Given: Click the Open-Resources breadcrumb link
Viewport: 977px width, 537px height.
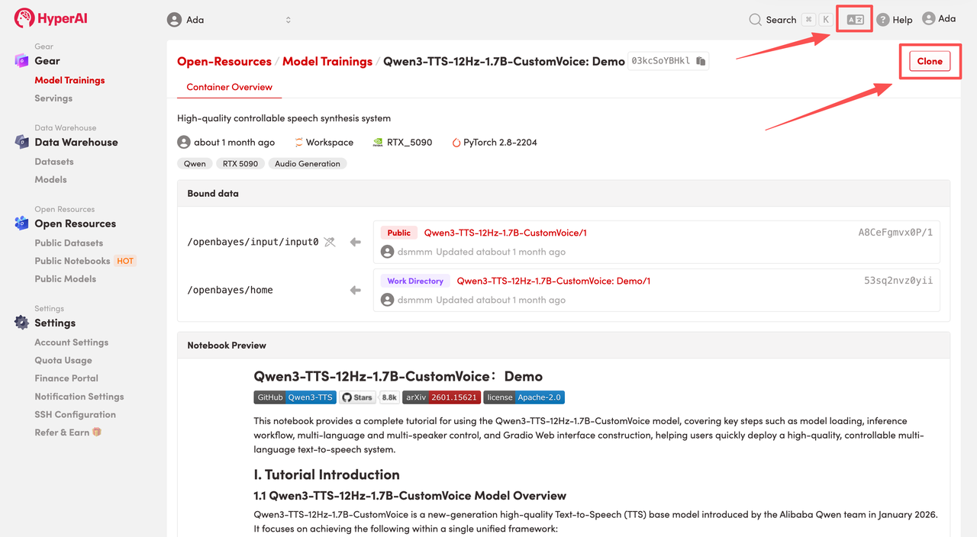Looking at the screenshot, I should [224, 61].
